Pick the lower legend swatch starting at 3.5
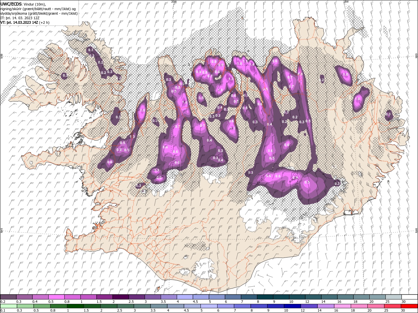 click(159, 306)
